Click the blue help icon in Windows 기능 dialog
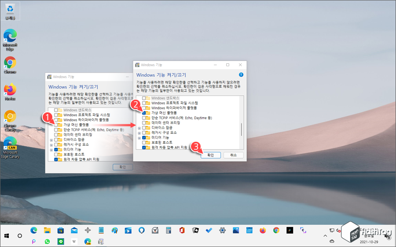This screenshot has width=396, height=247. tap(241, 75)
